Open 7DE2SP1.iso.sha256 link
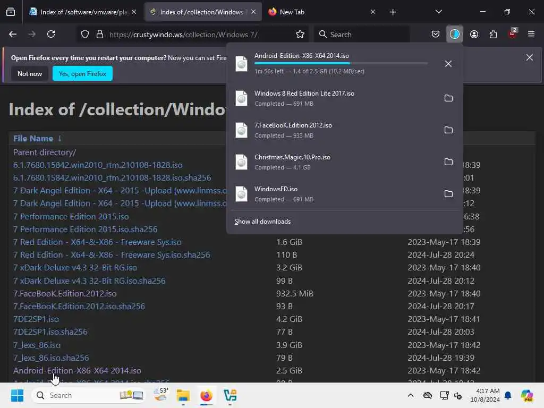Screen dimensions: 544x408 click(x=50, y=332)
